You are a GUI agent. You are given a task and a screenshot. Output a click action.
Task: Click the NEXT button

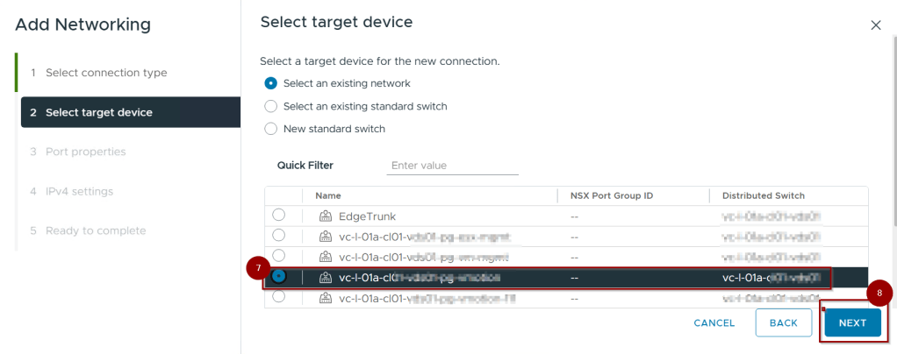tap(852, 322)
